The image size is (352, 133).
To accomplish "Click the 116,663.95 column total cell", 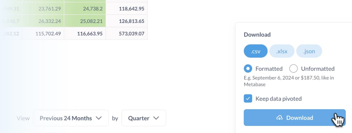I will (85, 34).
